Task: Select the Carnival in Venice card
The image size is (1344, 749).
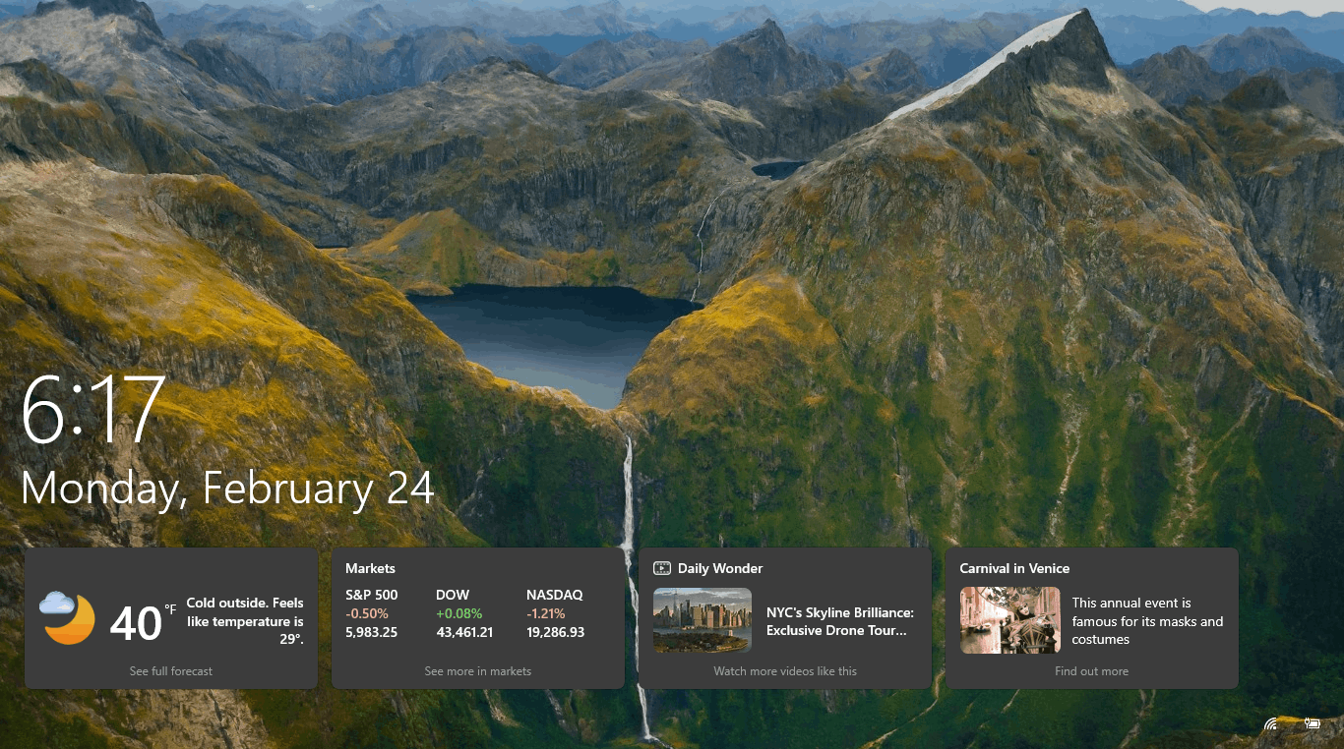Action: click(x=1092, y=619)
